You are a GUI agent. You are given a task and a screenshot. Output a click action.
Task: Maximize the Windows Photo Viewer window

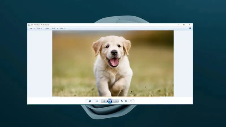point(184,25)
